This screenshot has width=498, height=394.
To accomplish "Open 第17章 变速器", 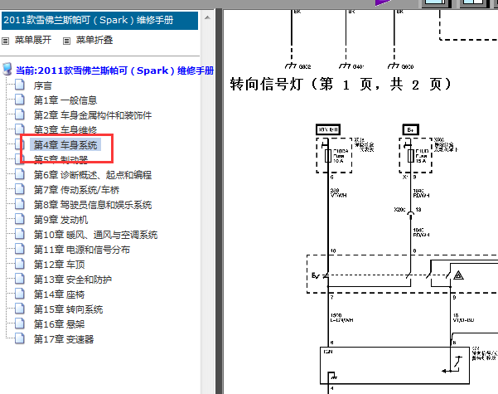I will click(x=64, y=339).
